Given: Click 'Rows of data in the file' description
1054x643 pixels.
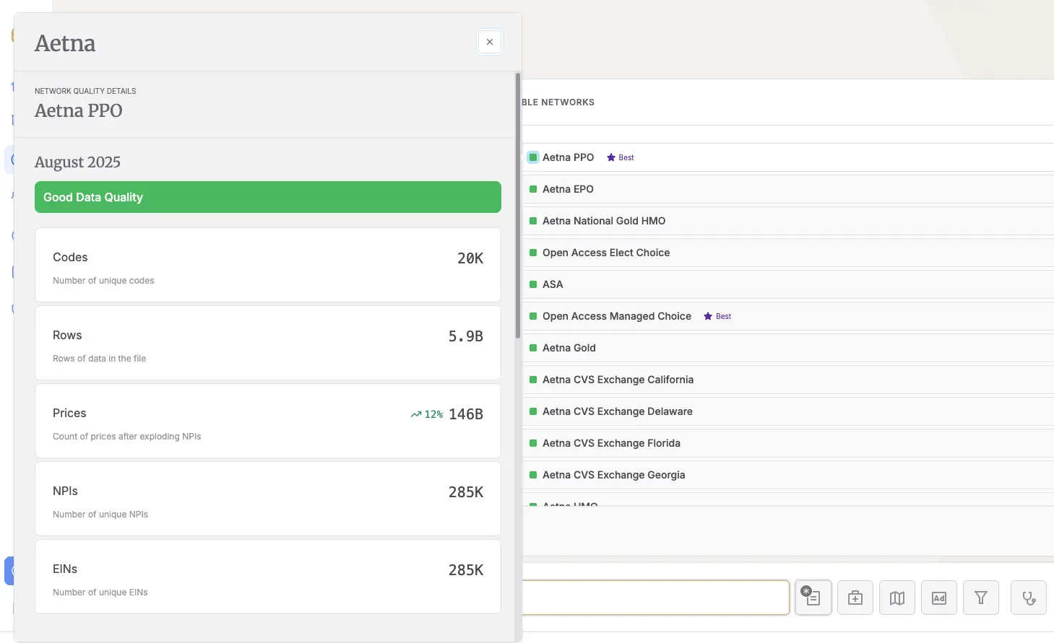Looking at the screenshot, I should (x=99, y=359).
